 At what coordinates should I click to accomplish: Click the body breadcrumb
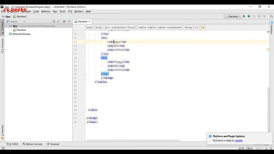pos(99,27)
